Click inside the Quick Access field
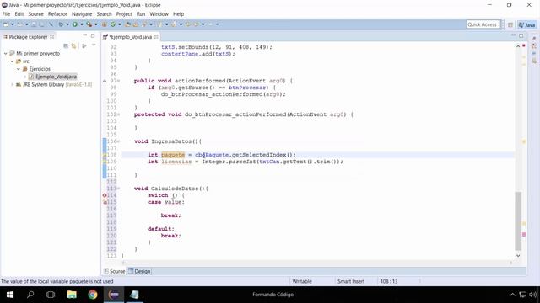Image resolution: width=540 pixels, height=303 pixels. click(x=483, y=24)
